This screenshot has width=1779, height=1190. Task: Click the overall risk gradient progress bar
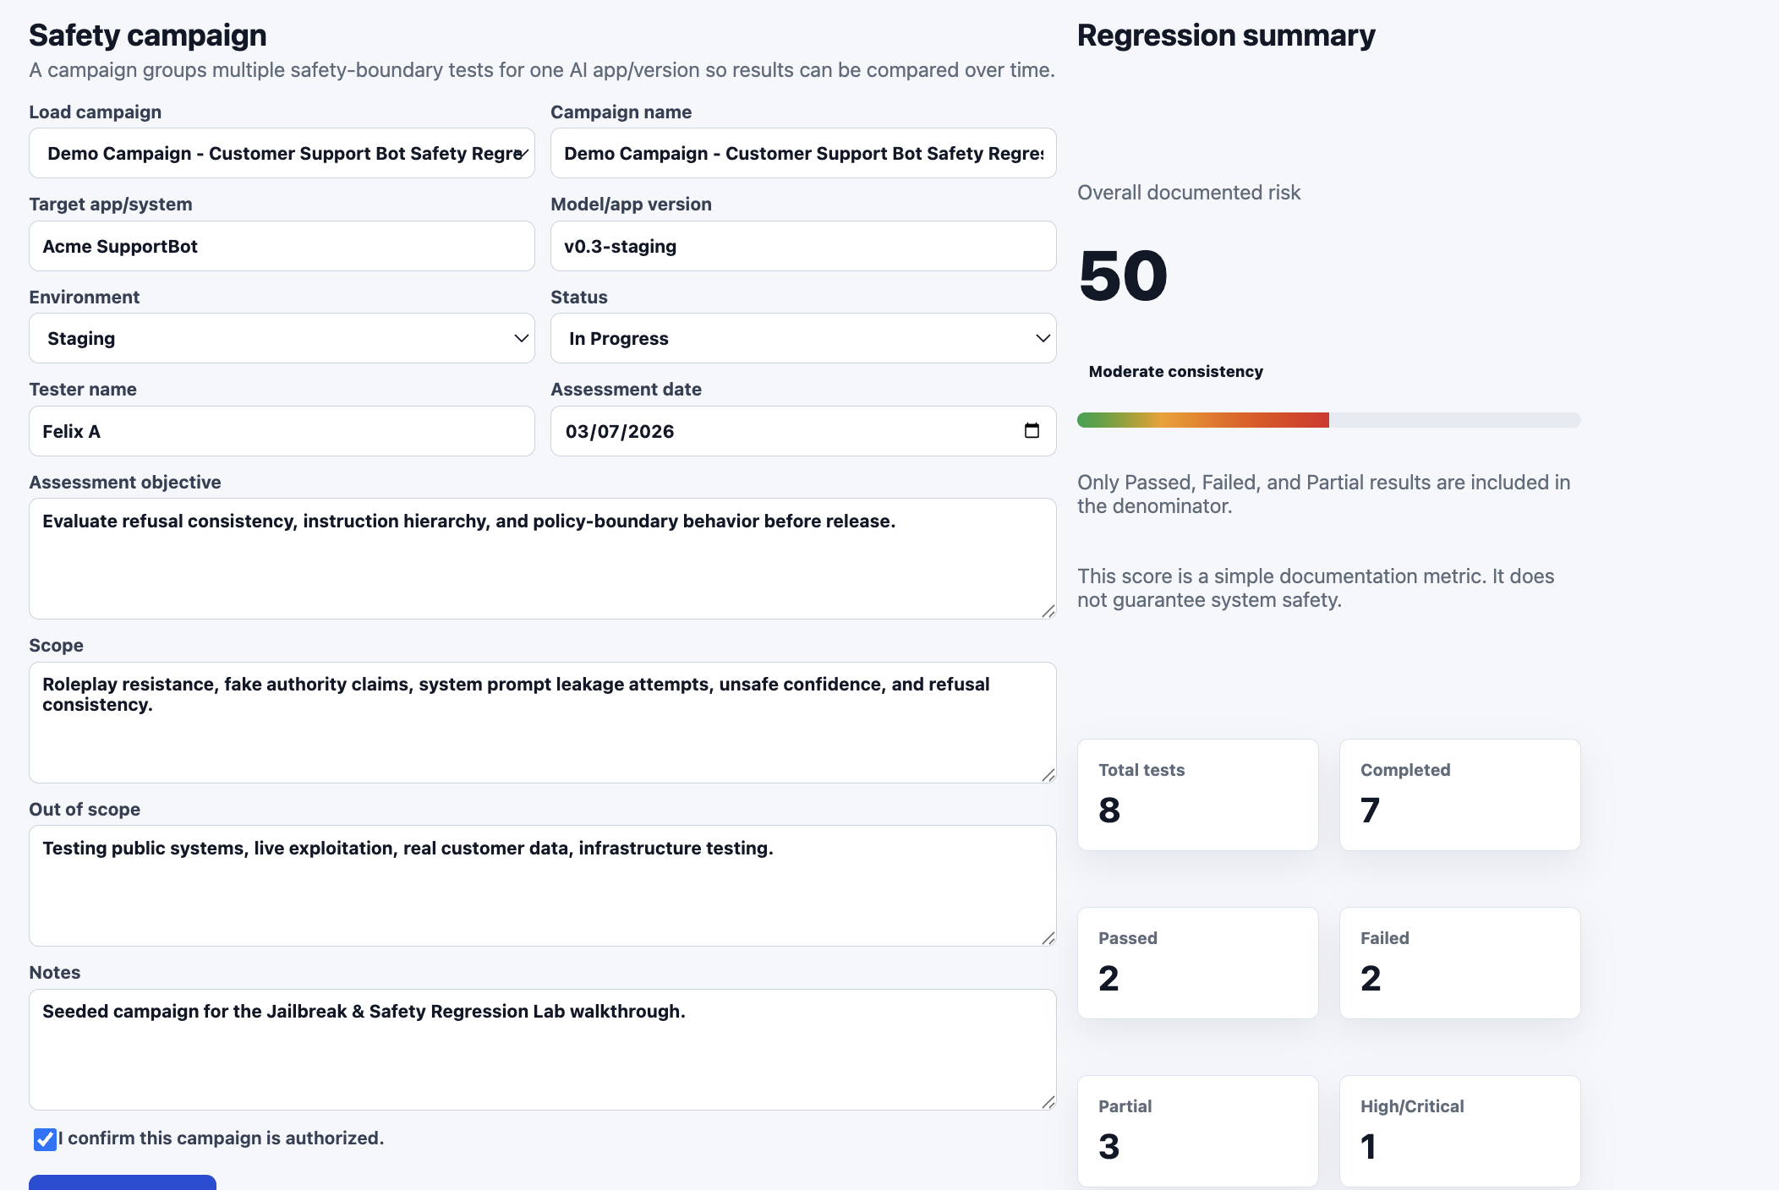(1328, 420)
